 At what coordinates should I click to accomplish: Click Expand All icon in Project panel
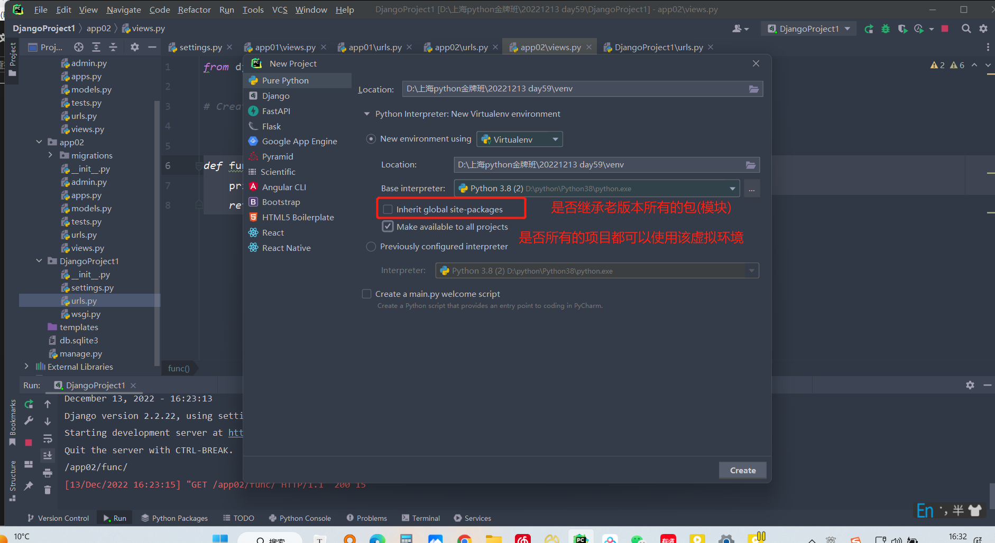tap(96, 47)
